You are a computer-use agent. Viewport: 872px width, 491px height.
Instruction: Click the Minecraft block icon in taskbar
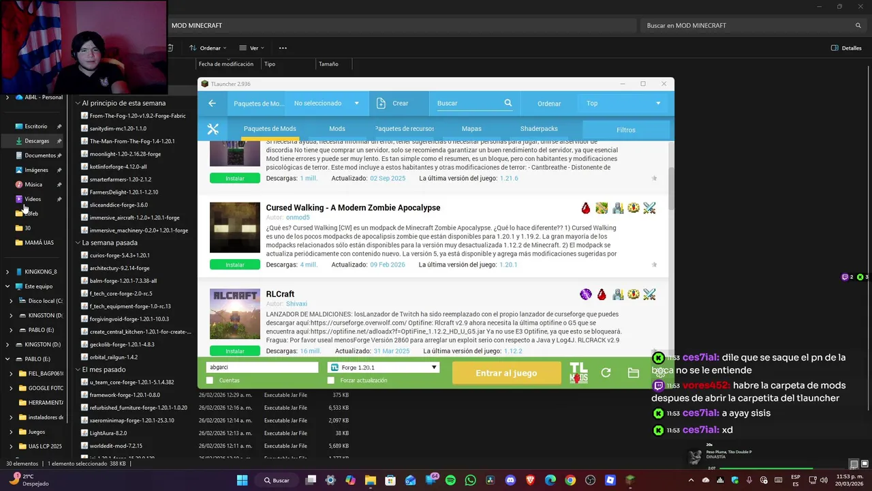(x=630, y=480)
